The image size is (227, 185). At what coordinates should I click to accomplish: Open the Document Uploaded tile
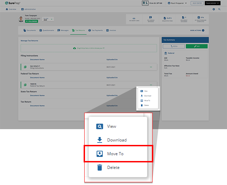click(184, 19)
